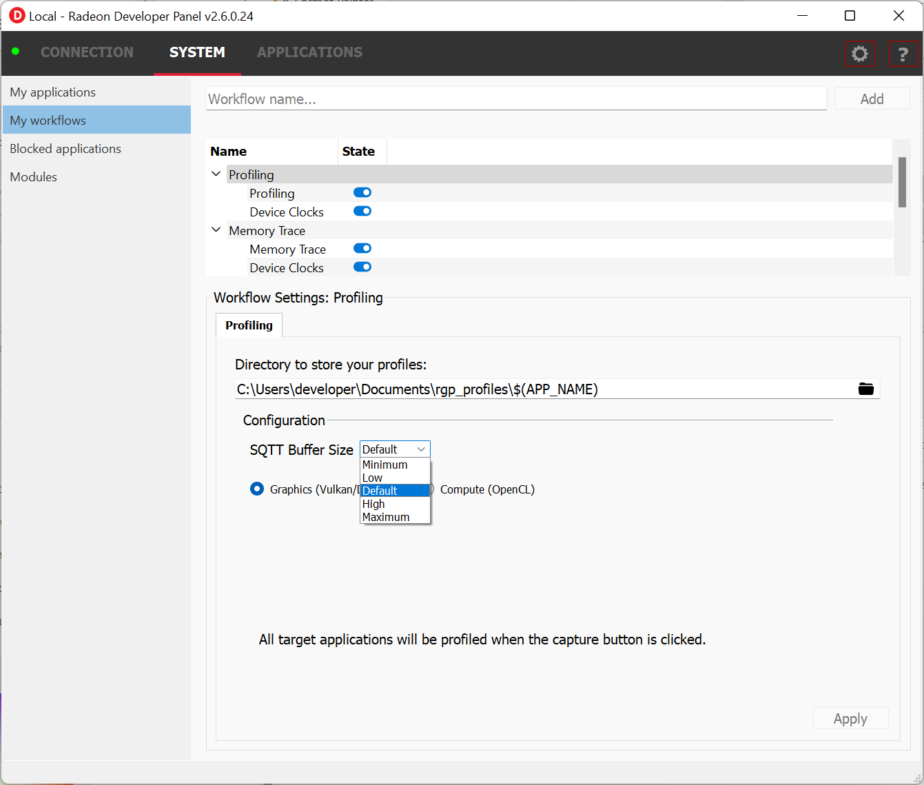Viewport: 924px width, 785px height.
Task: Toggle Device Clocks switch under Memory Trace
Action: [362, 267]
